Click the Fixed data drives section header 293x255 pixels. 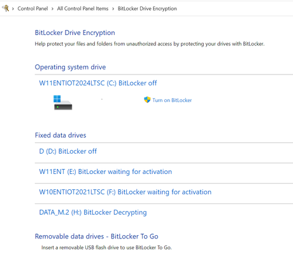tap(61, 135)
